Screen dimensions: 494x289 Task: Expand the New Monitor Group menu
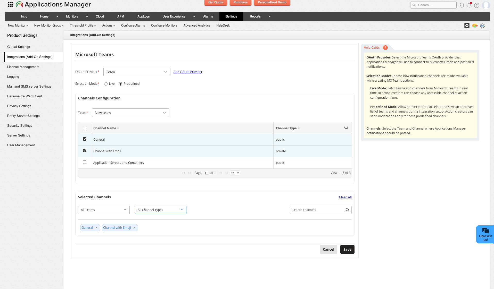(x=49, y=25)
